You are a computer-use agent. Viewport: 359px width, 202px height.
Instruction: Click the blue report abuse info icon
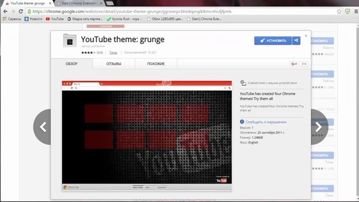click(x=242, y=122)
